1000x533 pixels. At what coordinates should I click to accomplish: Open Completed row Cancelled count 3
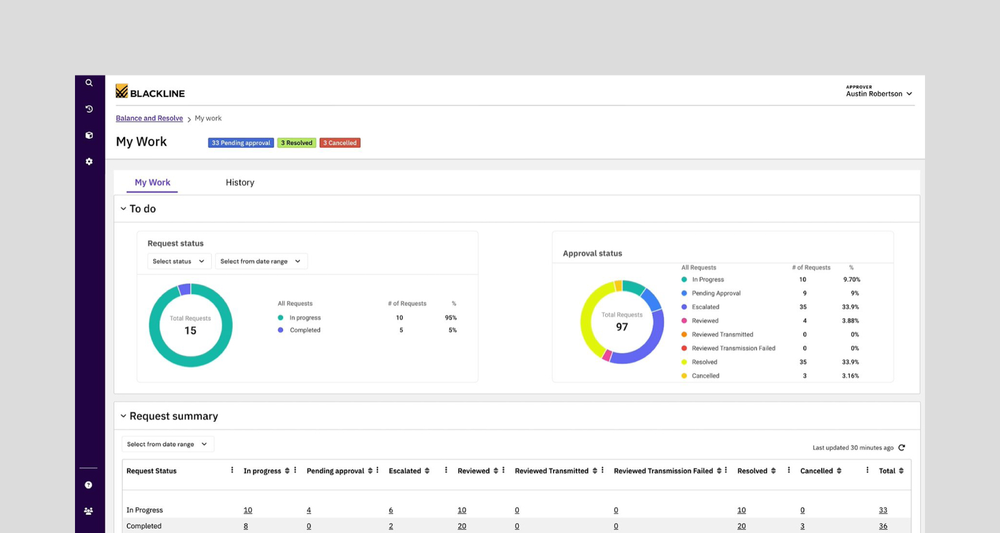pos(802,526)
